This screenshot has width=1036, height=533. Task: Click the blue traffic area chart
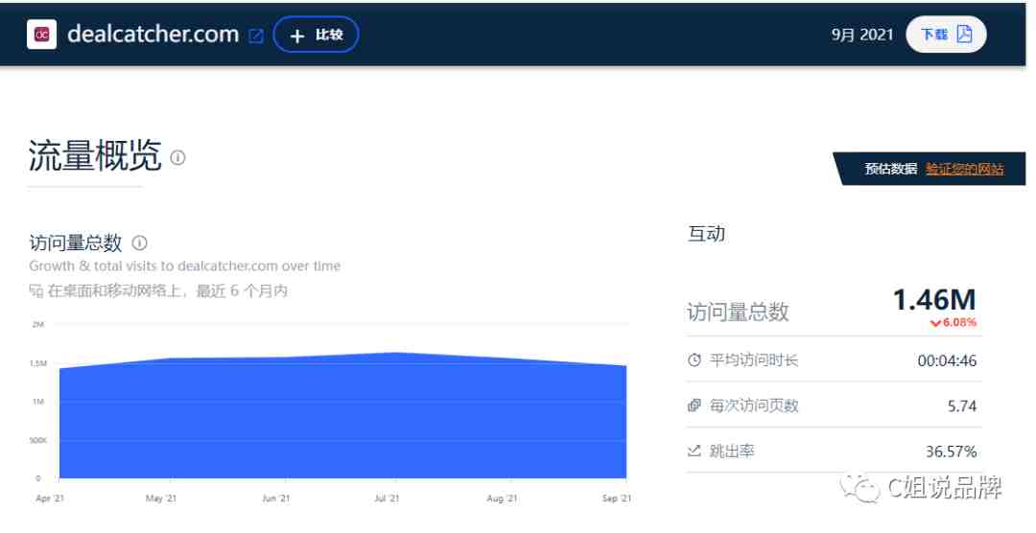(342, 416)
